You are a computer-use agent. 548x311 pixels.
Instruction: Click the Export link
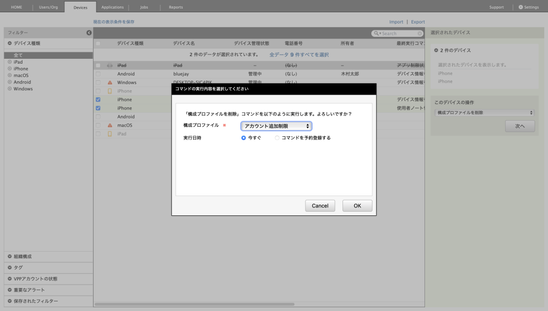tap(418, 22)
